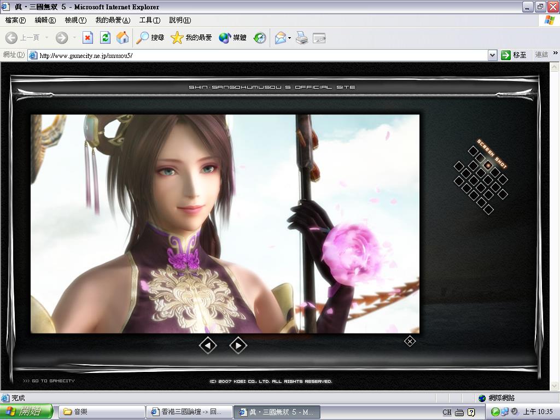Click the page scrollbar up arrow
The height and width of the screenshot is (420, 560).
click(x=555, y=67)
